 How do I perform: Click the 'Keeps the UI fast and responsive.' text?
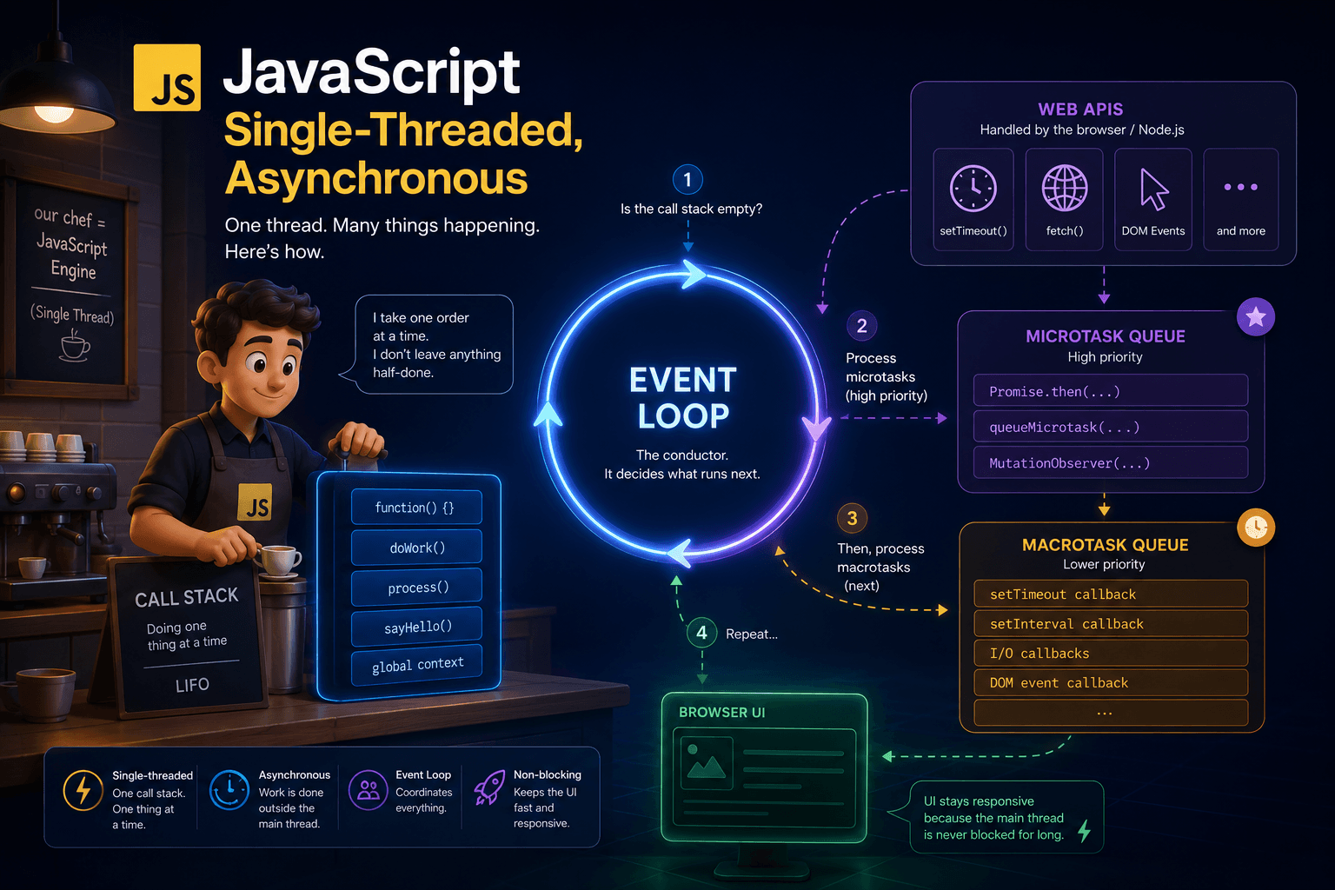pyautogui.click(x=545, y=807)
